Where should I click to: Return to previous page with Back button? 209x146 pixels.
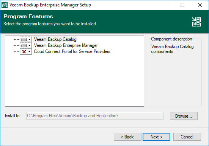point(127,137)
